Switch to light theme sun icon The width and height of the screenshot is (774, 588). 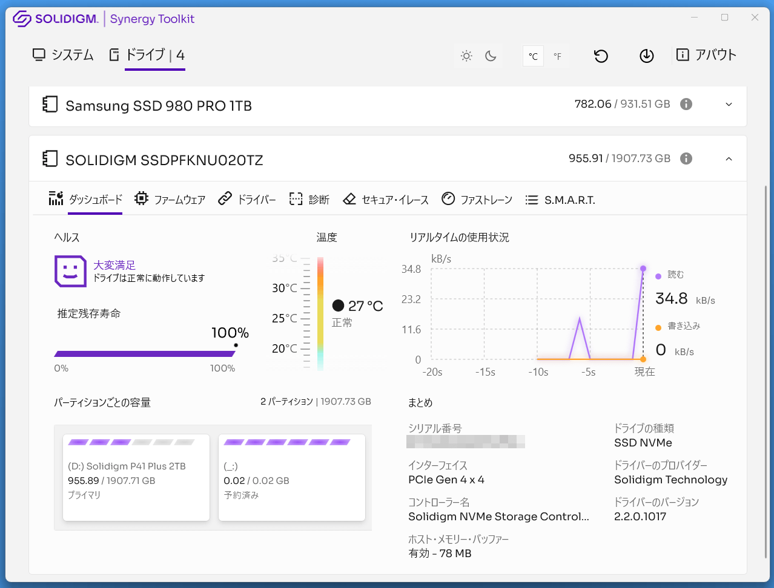[466, 56]
